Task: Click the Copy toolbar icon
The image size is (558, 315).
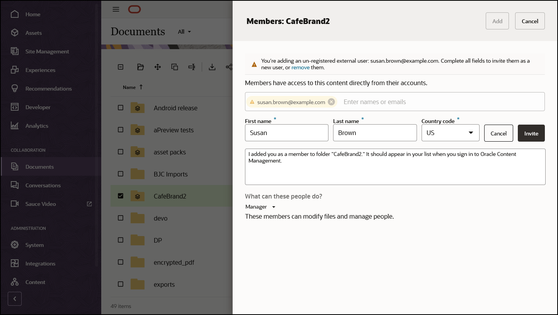Action: (x=175, y=67)
